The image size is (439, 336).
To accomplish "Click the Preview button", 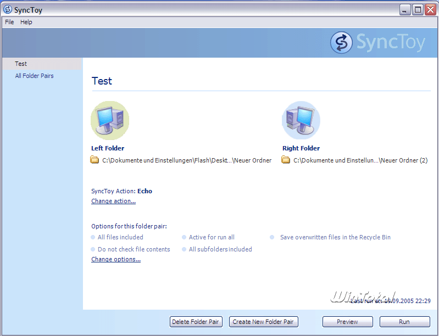I will tap(347, 322).
